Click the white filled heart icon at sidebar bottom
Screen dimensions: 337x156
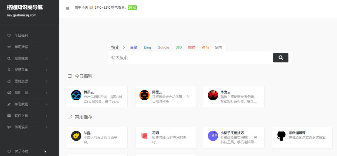(x=45, y=151)
